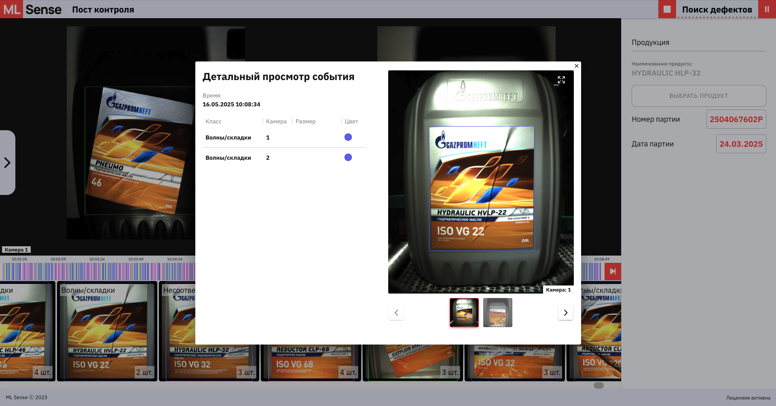Open the HLP-46 event card at left edge
Image resolution: width=776 pixels, height=406 pixels.
coord(27,331)
